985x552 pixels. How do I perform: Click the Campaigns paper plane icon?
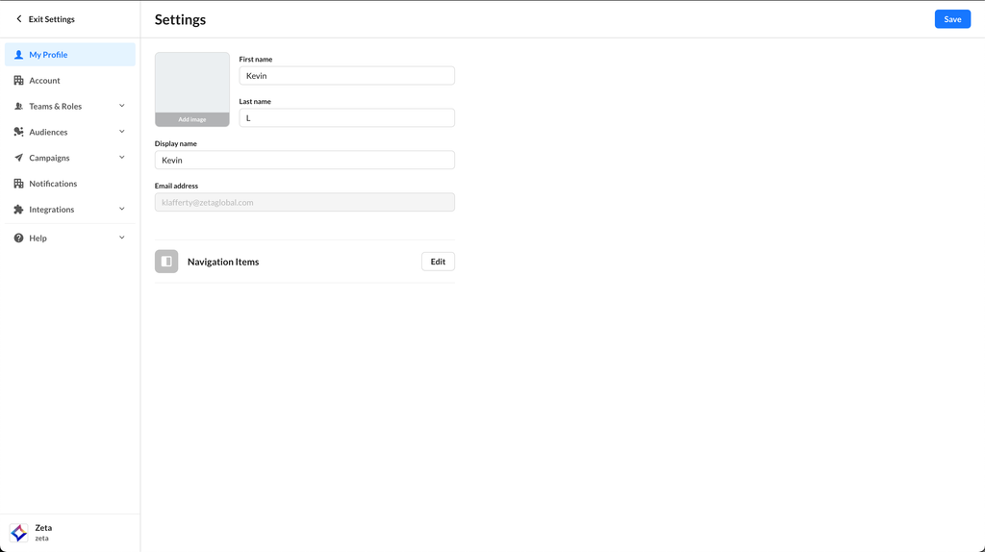(18, 158)
